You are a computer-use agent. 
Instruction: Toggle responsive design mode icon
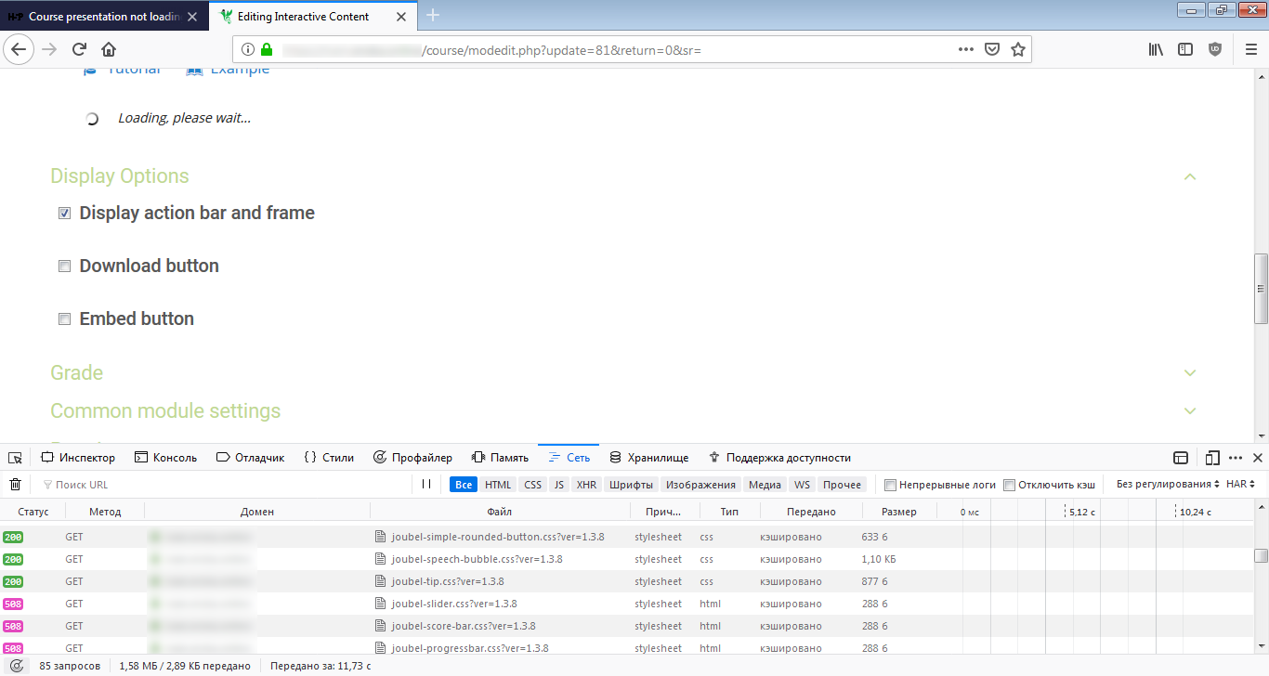pyautogui.click(x=1212, y=458)
